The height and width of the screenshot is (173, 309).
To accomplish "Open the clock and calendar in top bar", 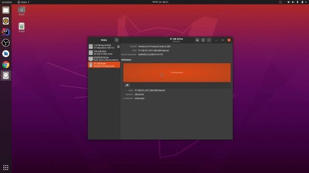I will tap(160, 2).
